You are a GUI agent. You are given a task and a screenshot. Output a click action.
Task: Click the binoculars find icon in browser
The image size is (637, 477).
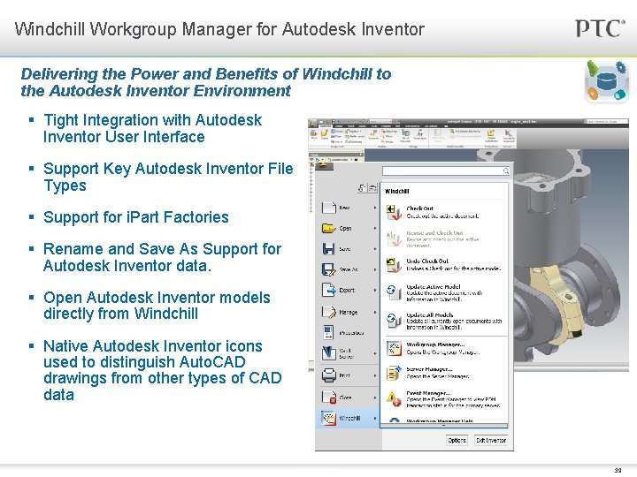point(356,159)
